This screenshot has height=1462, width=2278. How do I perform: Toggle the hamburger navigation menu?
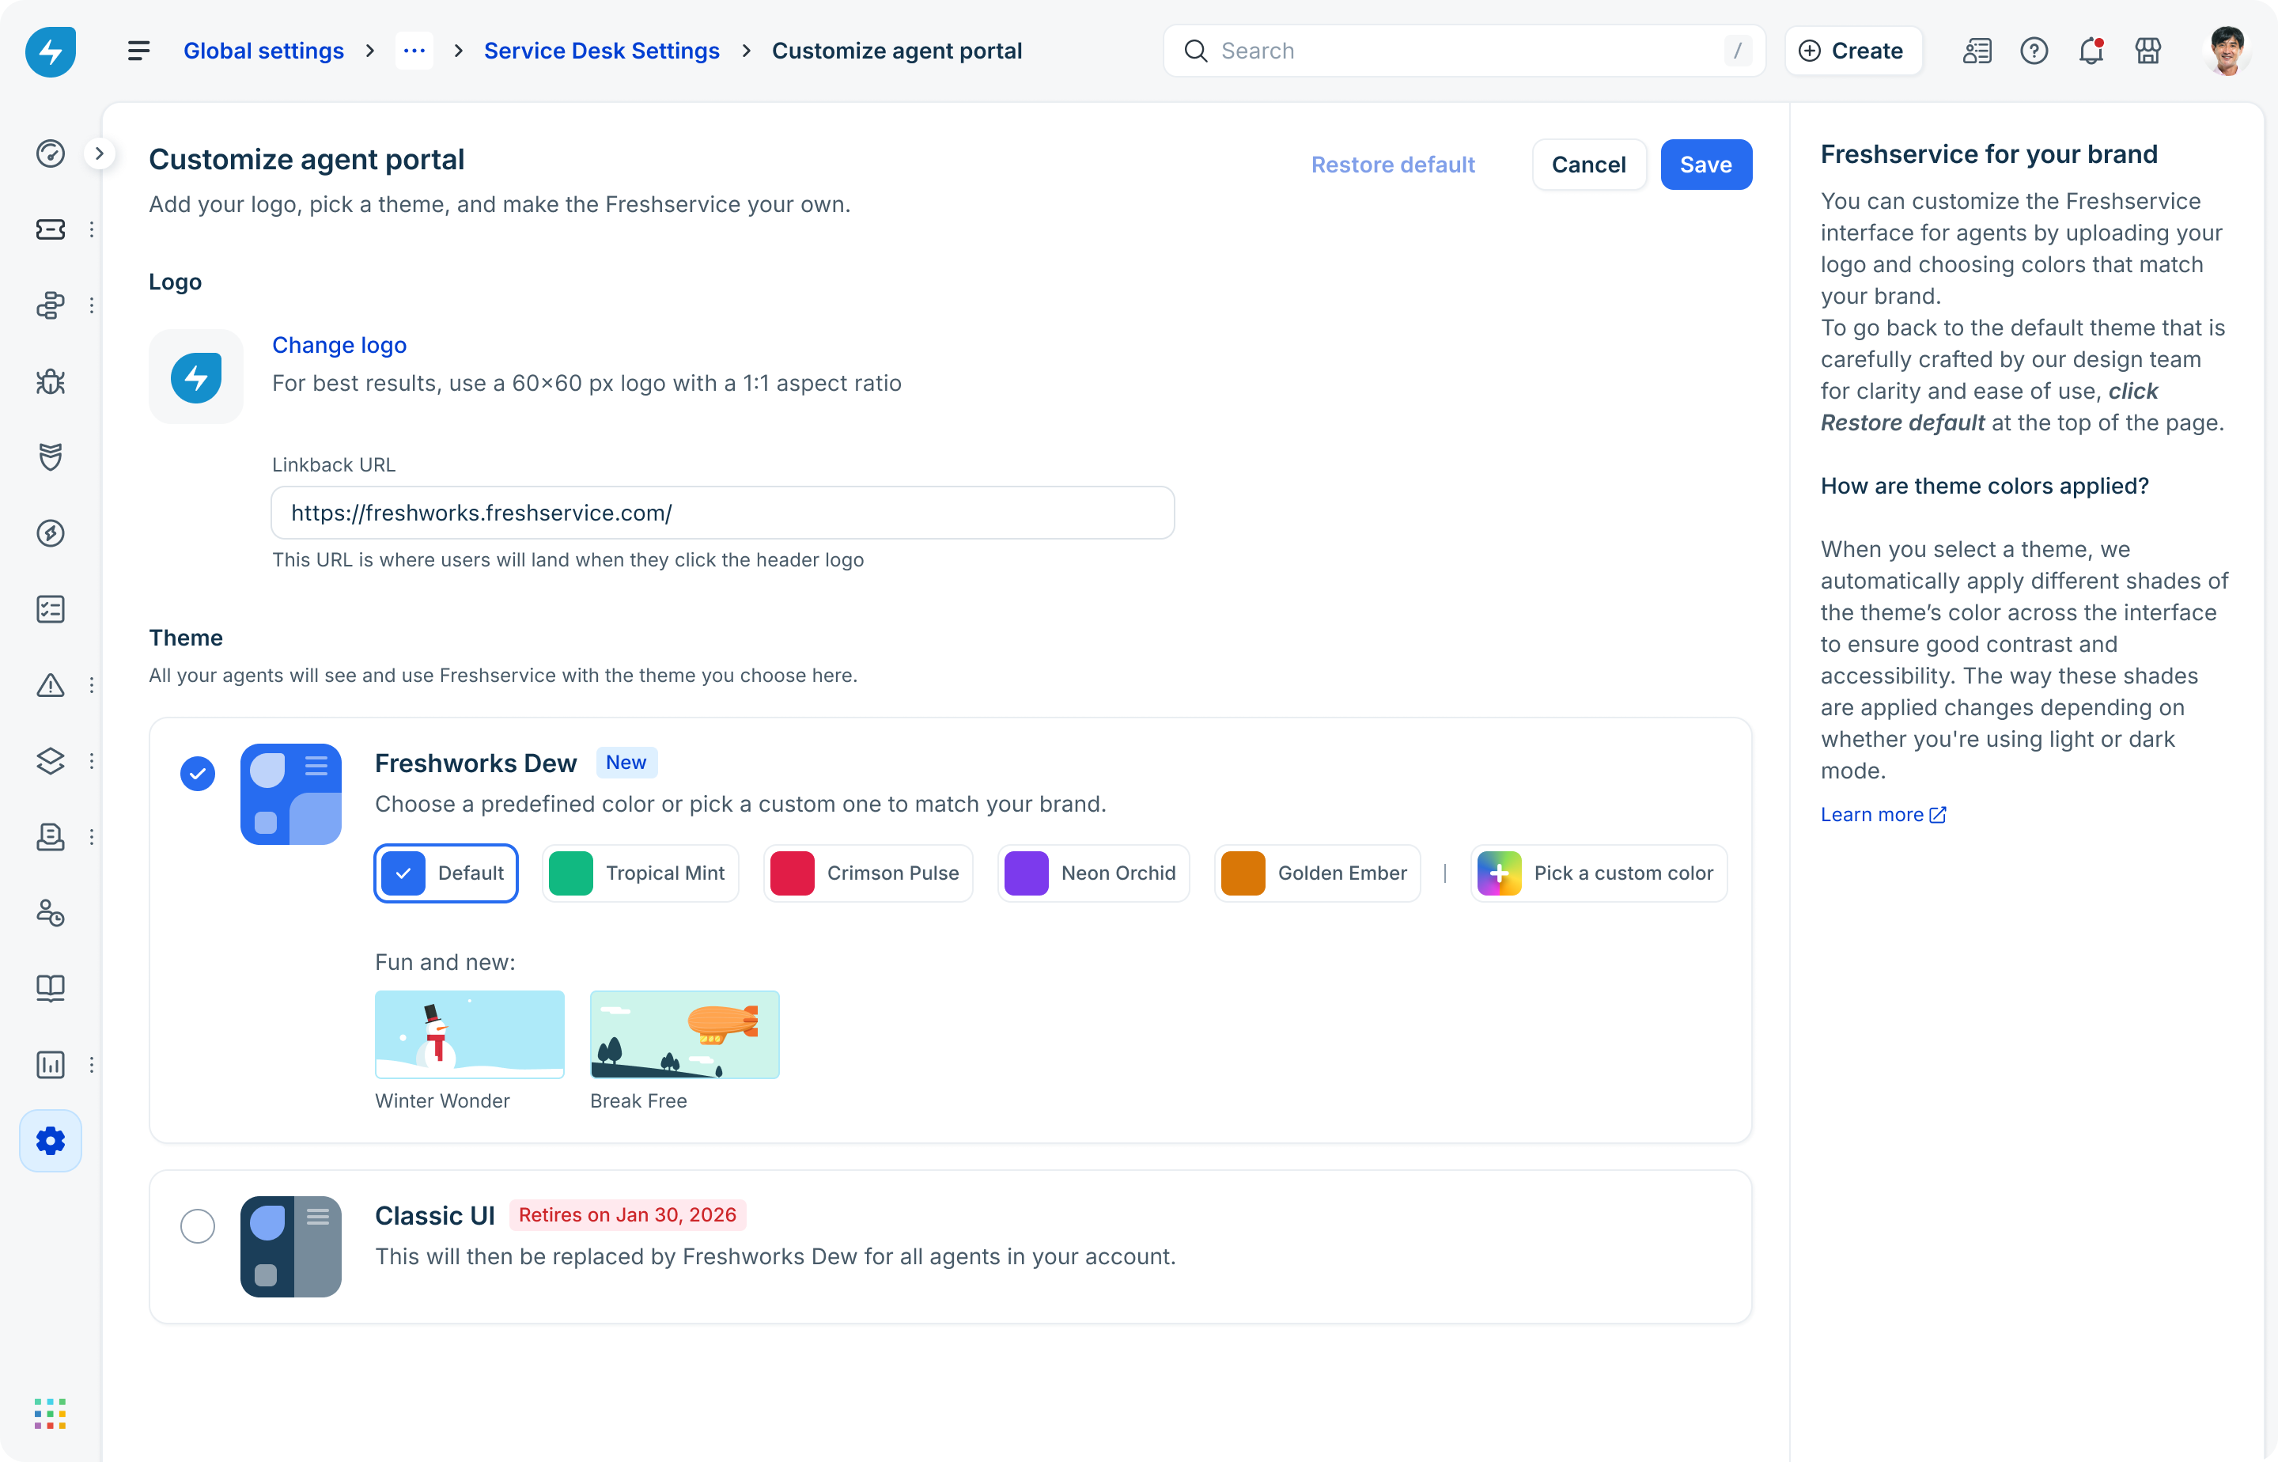pyautogui.click(x=138, y=51)
